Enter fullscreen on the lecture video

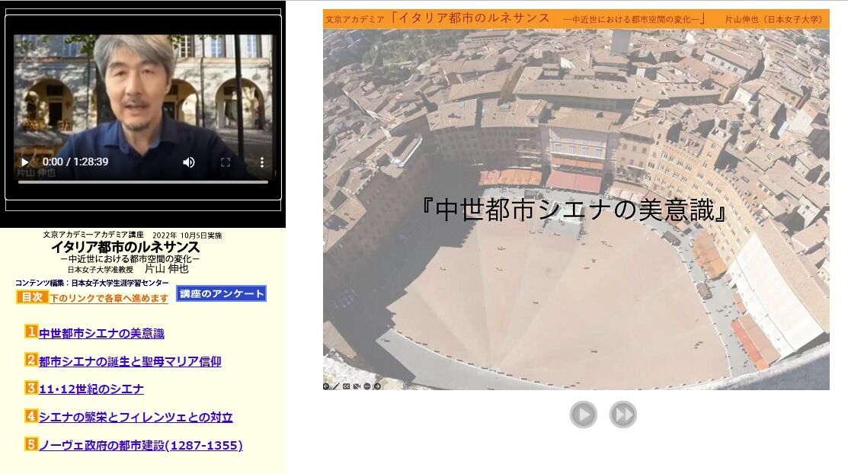click(x=226, y=162)
